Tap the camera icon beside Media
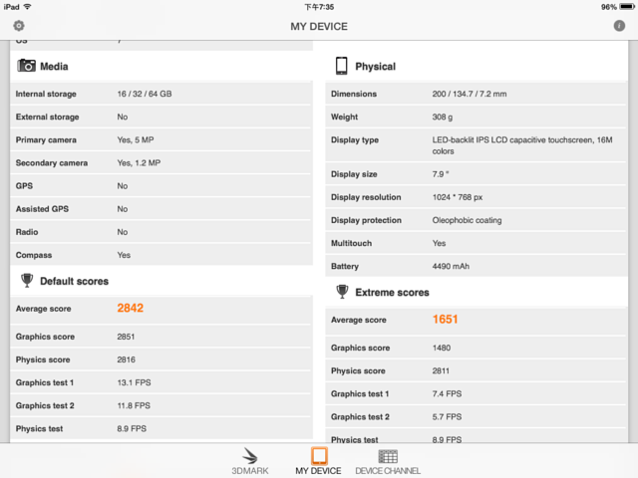638x478 pixels. (x=26, y=66)
